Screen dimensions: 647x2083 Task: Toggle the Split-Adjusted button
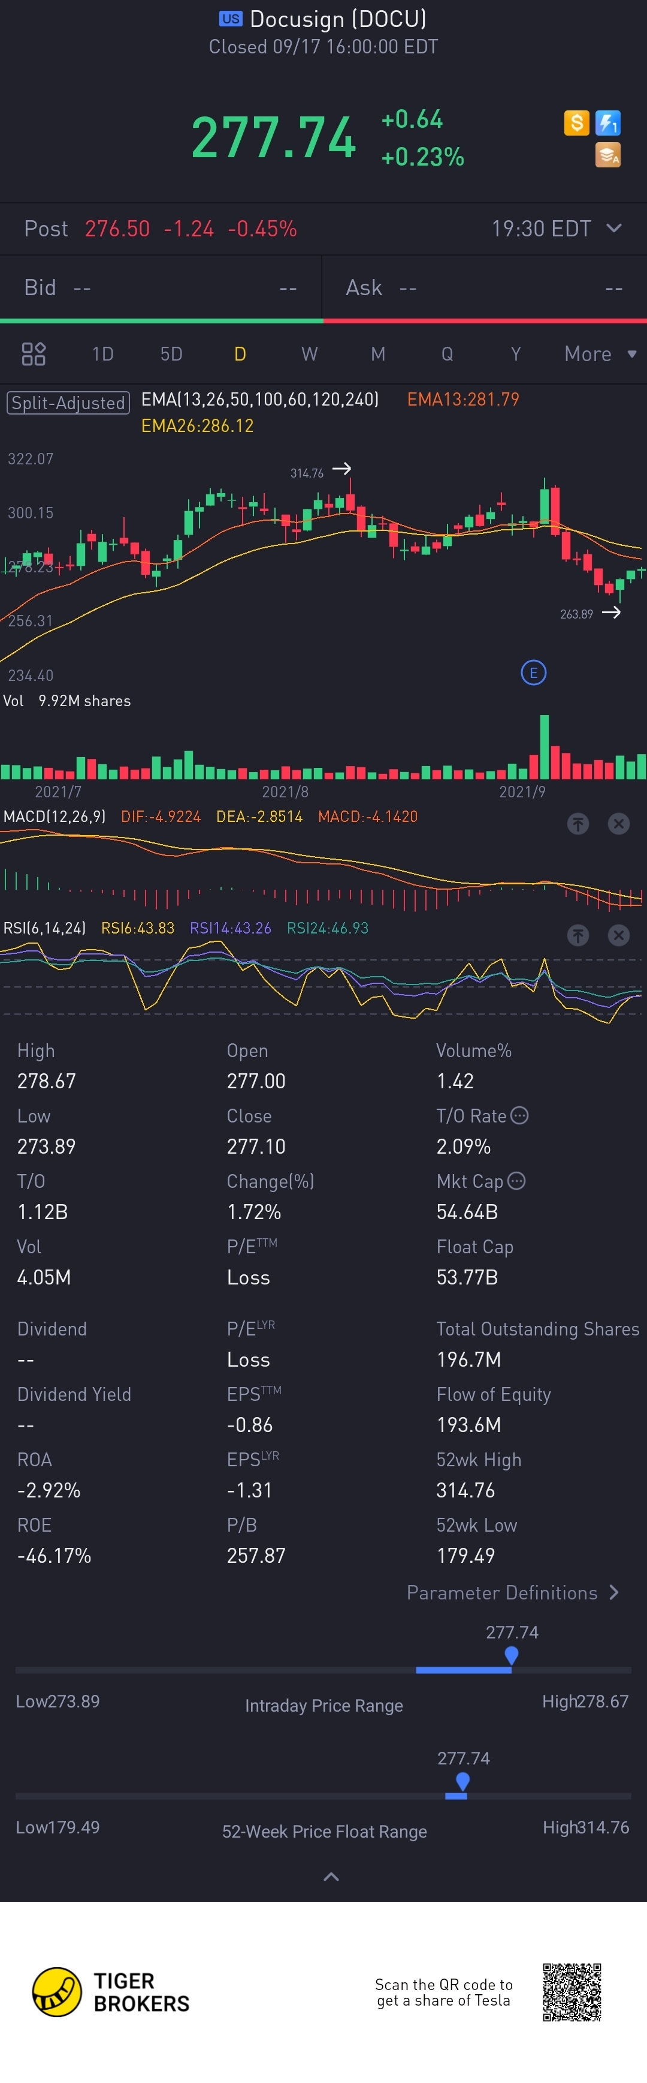click(68, 402)
